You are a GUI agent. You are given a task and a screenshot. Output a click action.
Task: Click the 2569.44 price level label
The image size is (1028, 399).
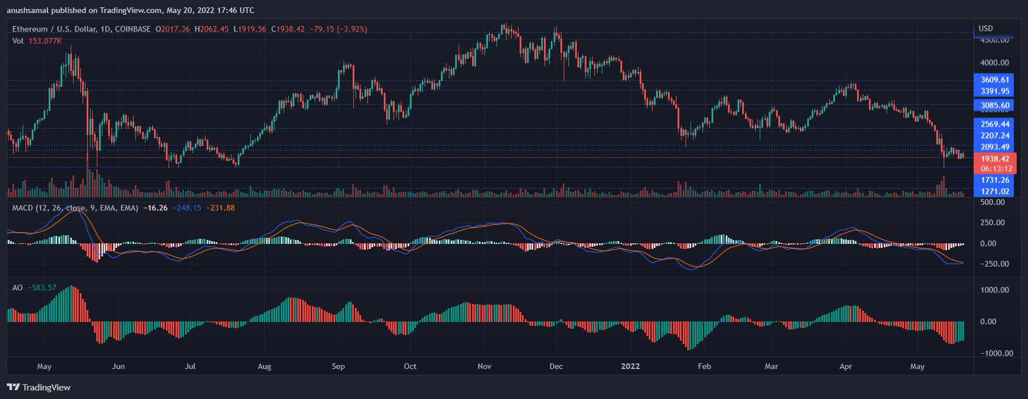tap(995, 124)
